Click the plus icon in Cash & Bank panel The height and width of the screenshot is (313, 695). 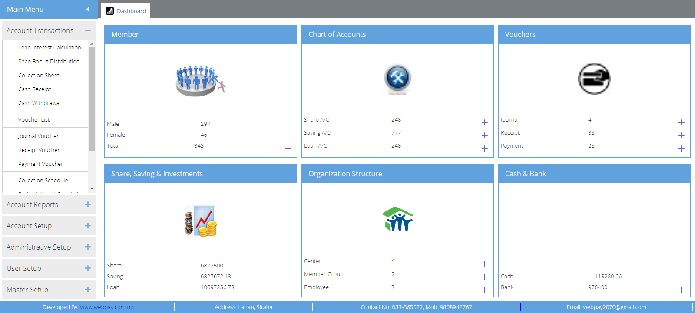pos(681,290)
